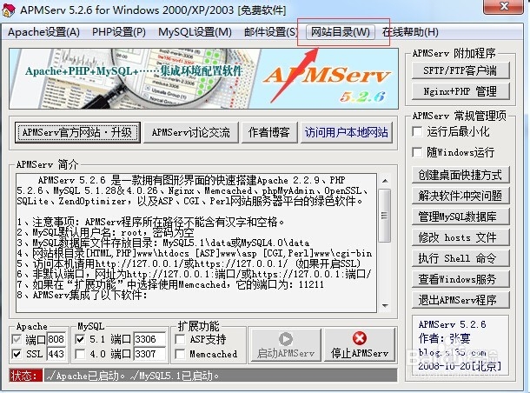This screenshot has width=530, height=393.
Task: Click the SSL port 443 field
Action: tap(56, 354)
